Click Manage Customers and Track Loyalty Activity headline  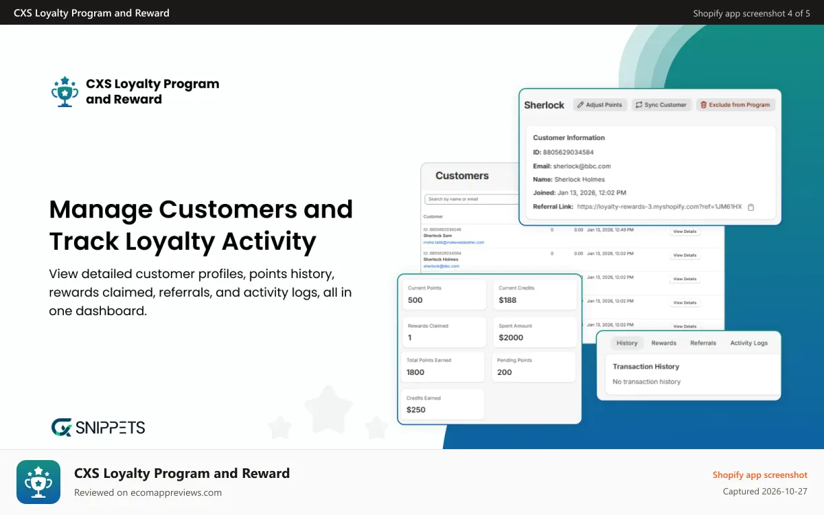pos(201,225)
